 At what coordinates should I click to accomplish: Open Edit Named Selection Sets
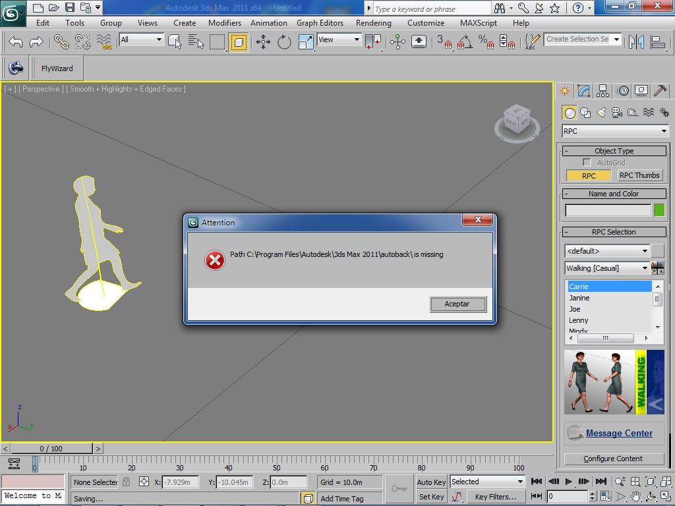(x=532, y=42)
